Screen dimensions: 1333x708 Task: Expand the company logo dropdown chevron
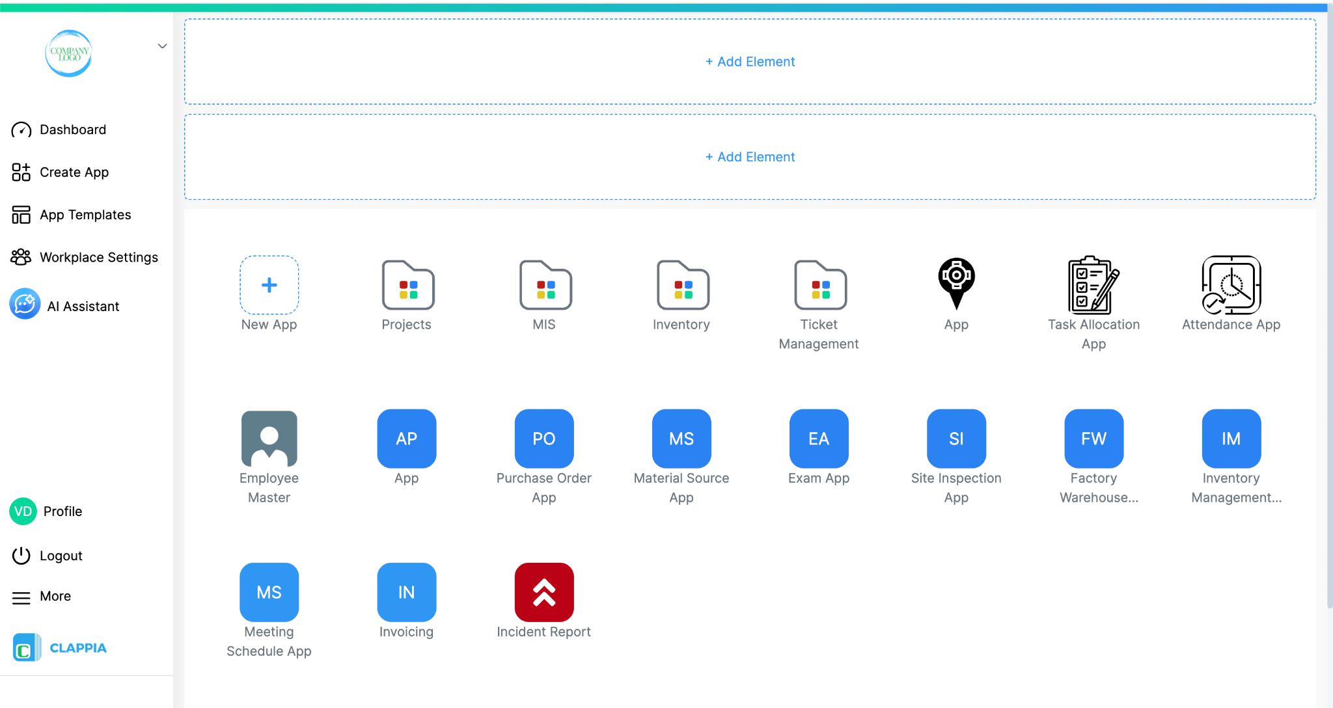(162, 46)
